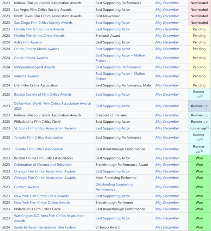Click Best Supporting Actor in Chicago row
211x231 pixels.
click(x=113, y=171)
